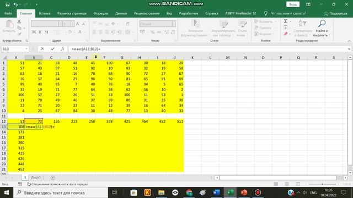Image resolution: width=353 pixels, height=198 pixels.
Task: Open Customize Quick Access Toolbar dropdown
Action: (x=36, y=4)
